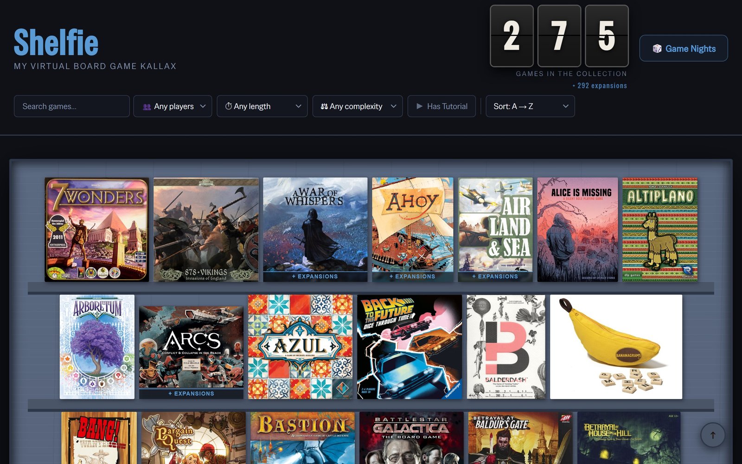Open the Bargain Quest cover
The image size is (742, 464).
tap(194, 438)
